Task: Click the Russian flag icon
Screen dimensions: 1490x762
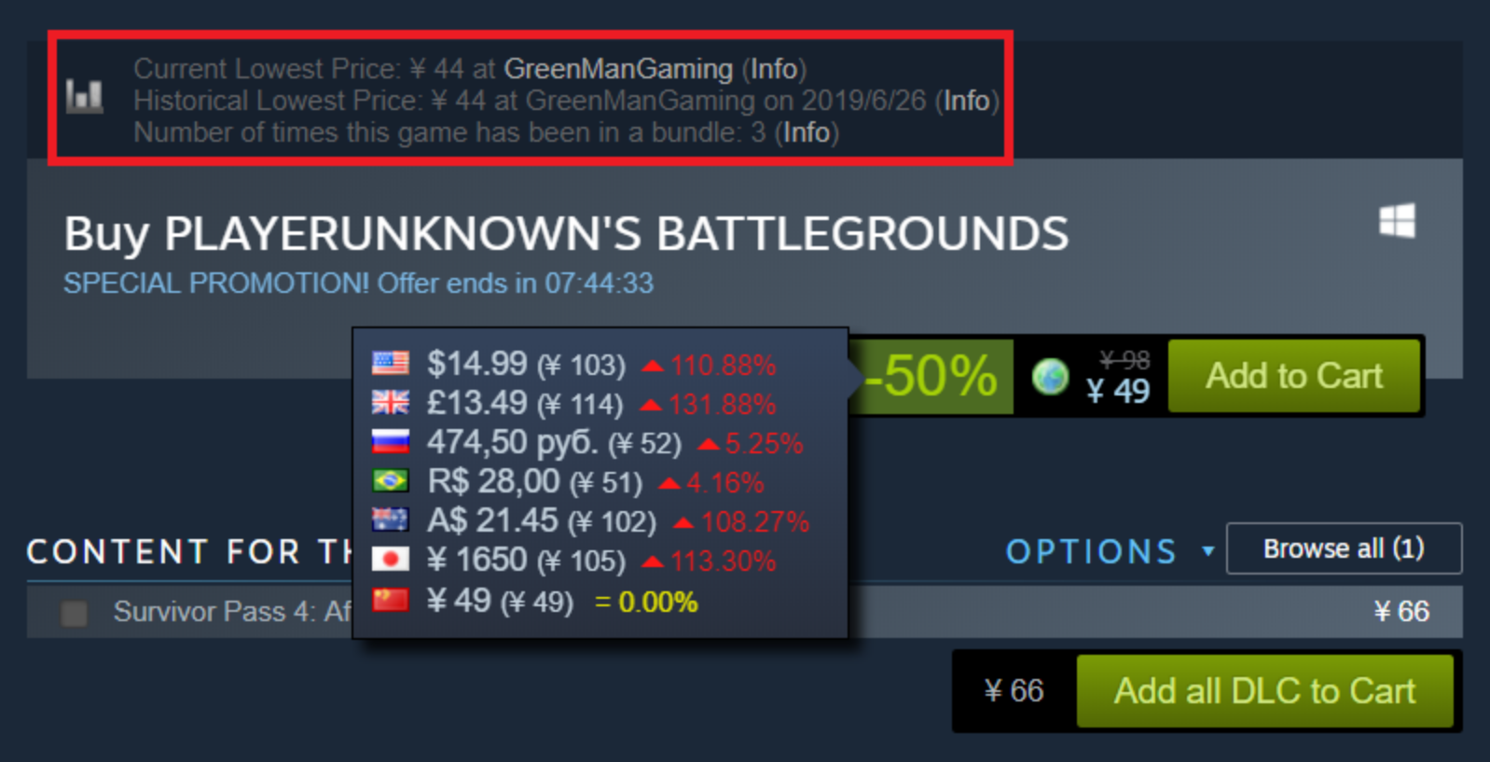Action: coord(390,441)
